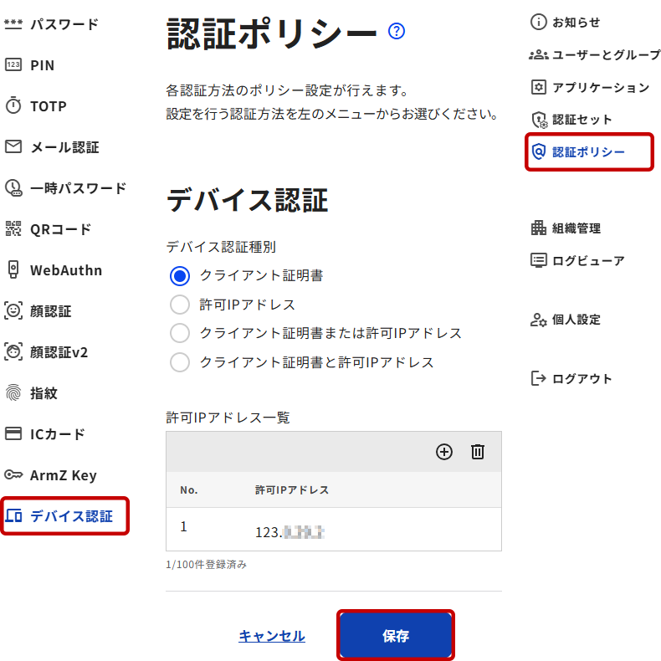Go to the TOTP policy settings

48,106
